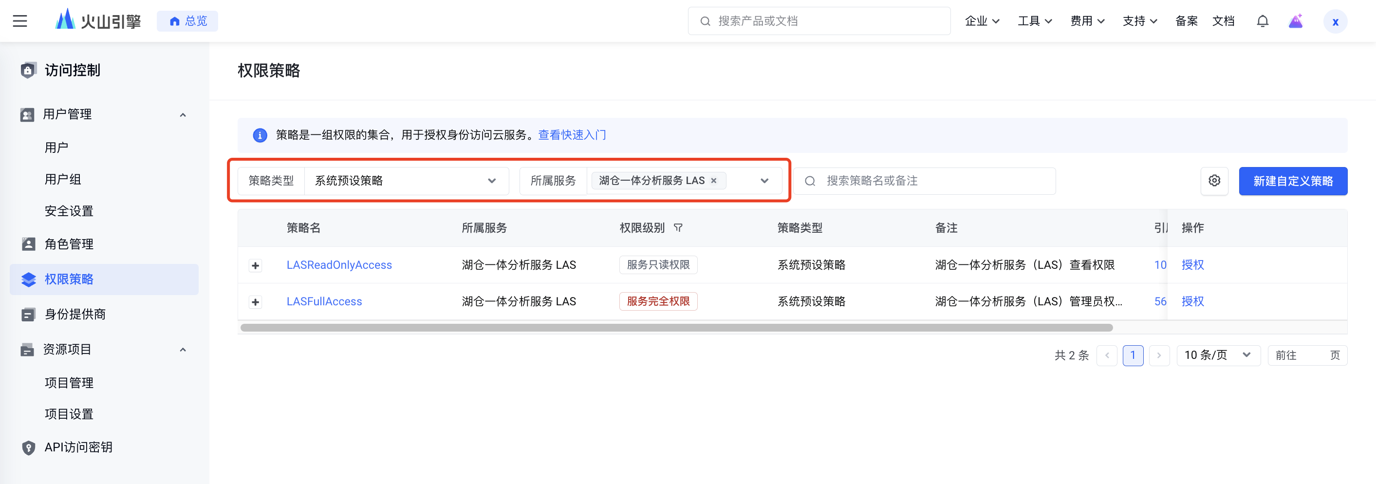Click the permission level filter icon
Screen dimensions: 1376x484
coord(678,227)
